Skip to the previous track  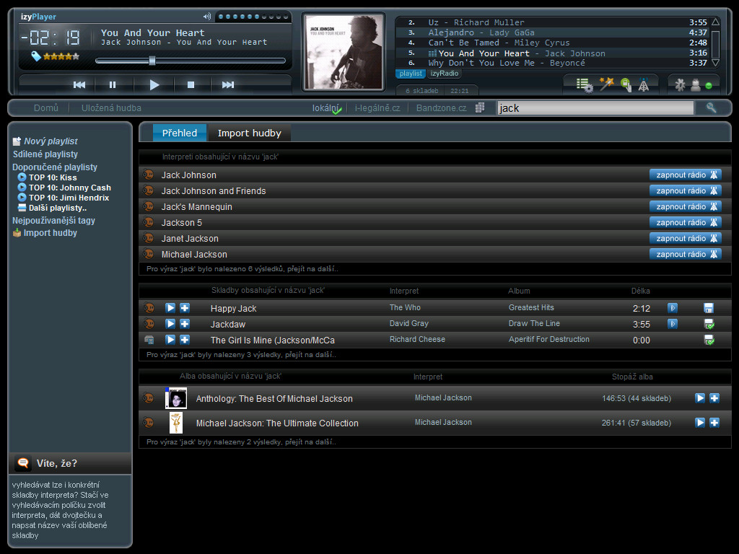point(79,85)
